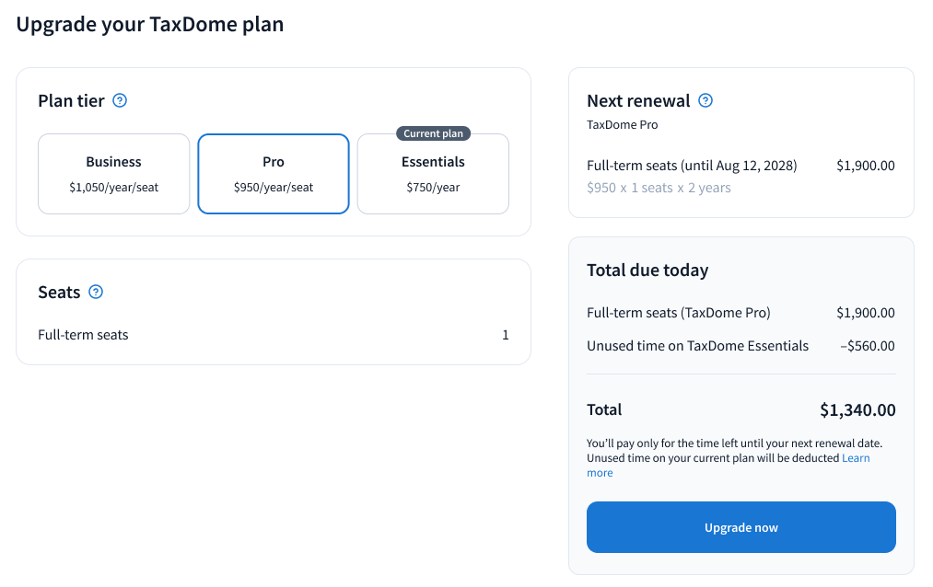This screenshot has height=587, width=933.
Task: Click the −$560.00 credit amount
Action: (x=867, y=346)
